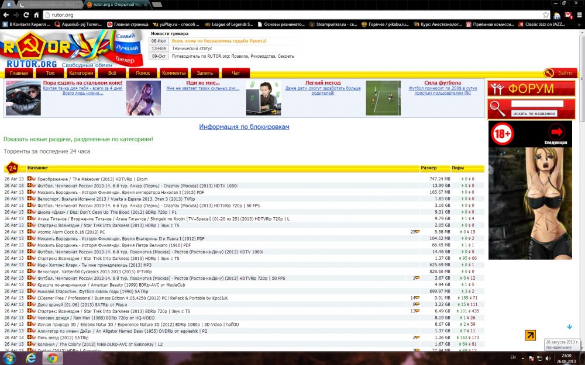Image resolution: width=585 pixels, height=365 pixels.
Task: Open magnet link for Преображение / The Makeover
Action: coord(33,179)
